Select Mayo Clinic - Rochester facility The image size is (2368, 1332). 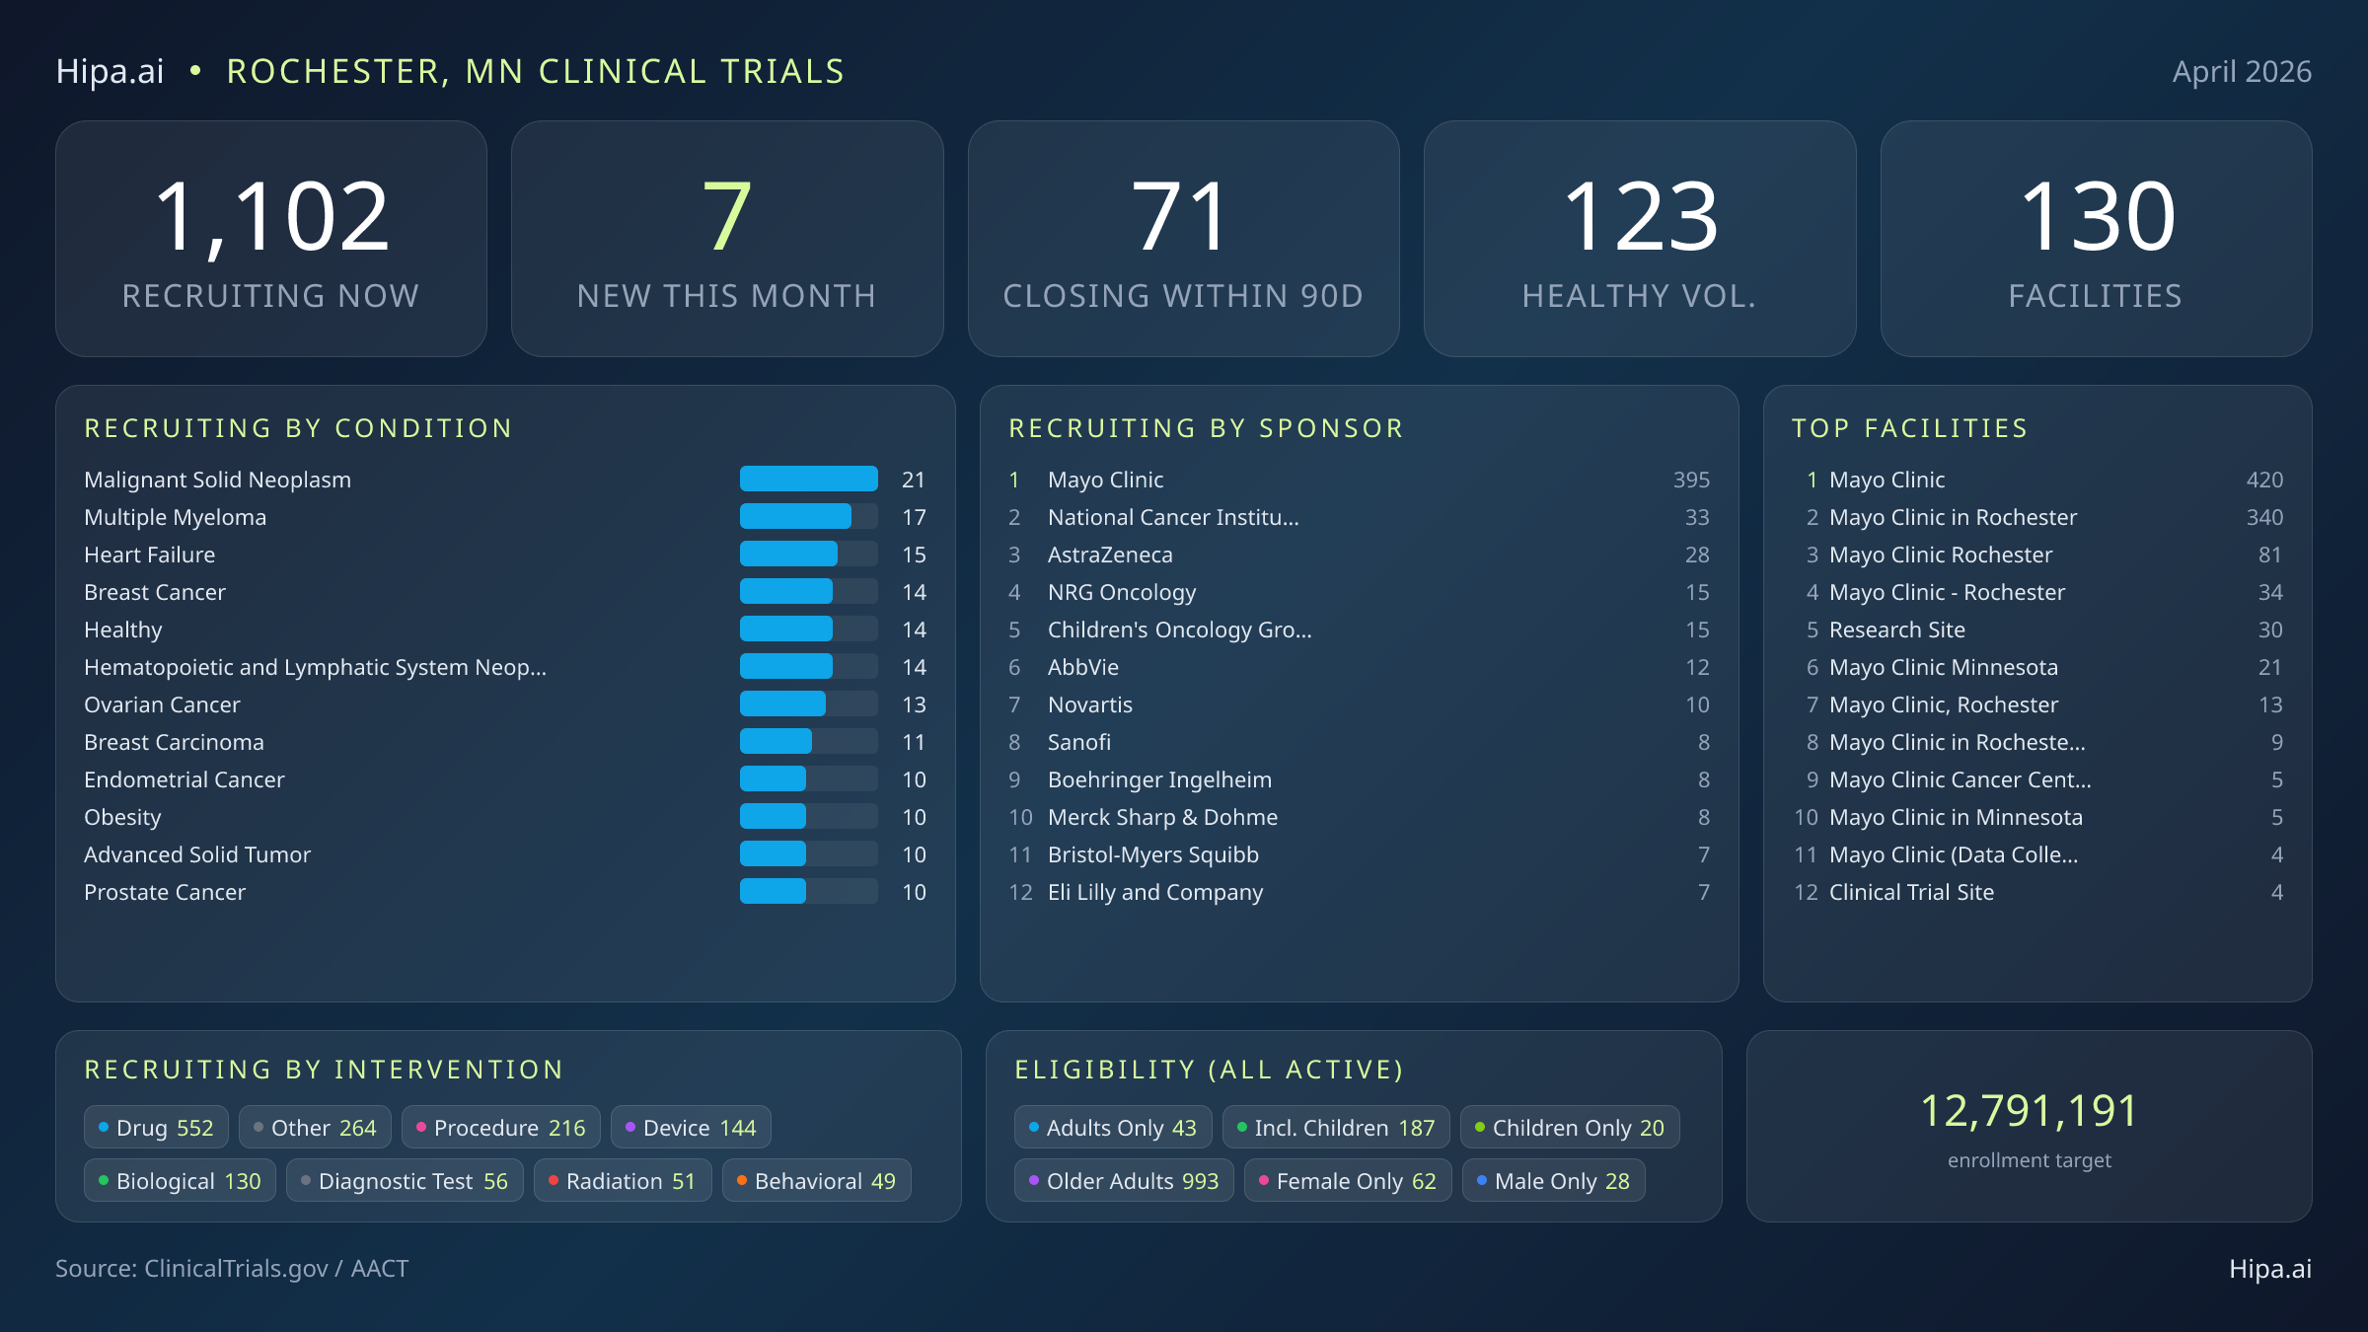pyautogui.click(x=2037, y=591)
